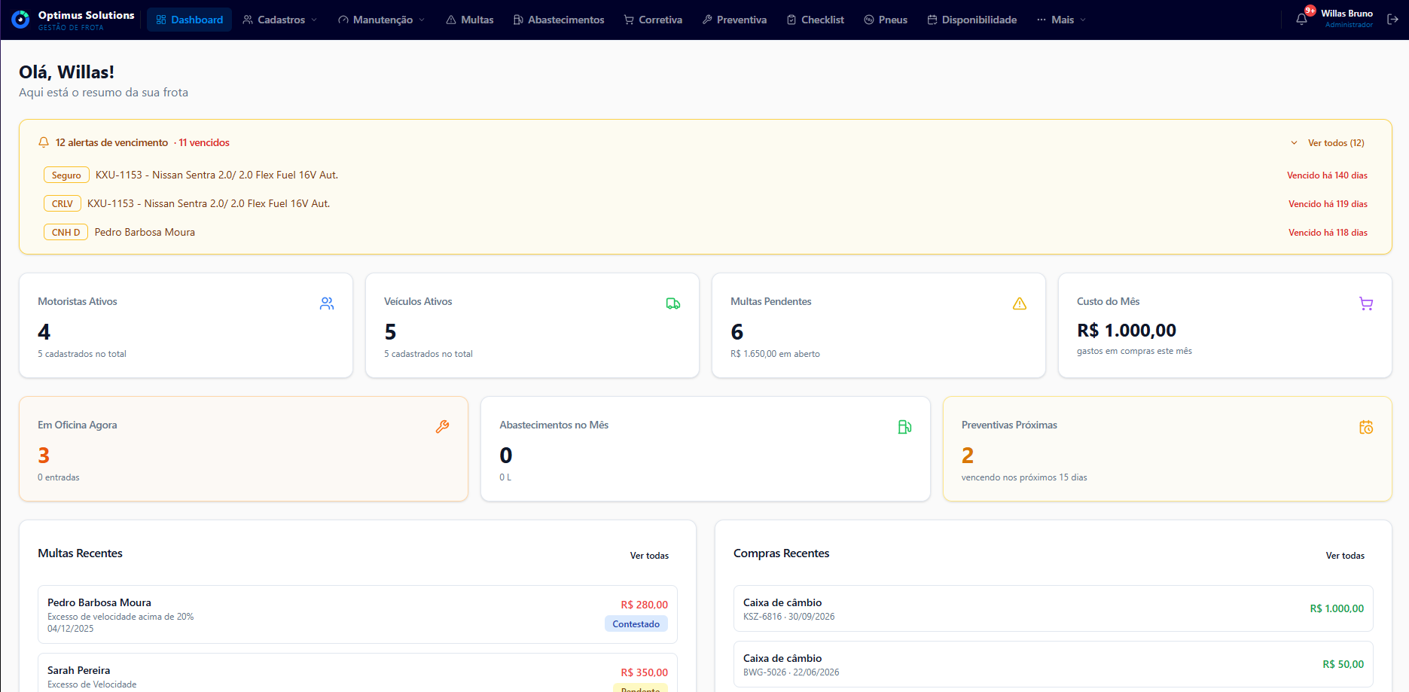
Task: Click the R$ 280,00 fine amount
Action: point(645,605)
